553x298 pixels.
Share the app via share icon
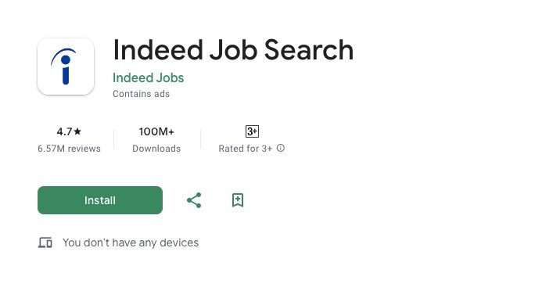(194, 200)
